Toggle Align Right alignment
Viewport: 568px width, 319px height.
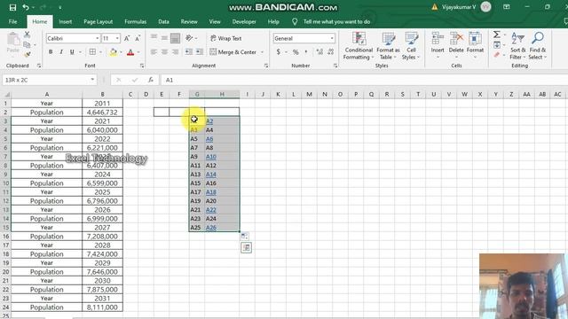pyautogui.click(x=176, y=52)
